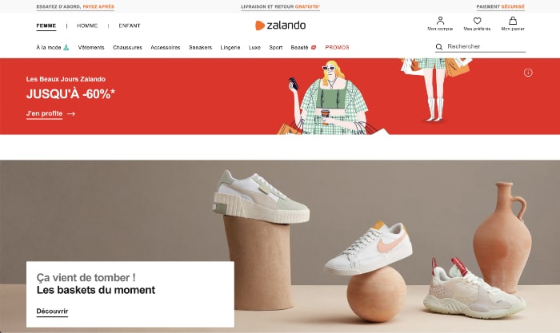Viewport: 560px width, 333px height.
Task: Click the info icon on red banner
Action: coord(528,73)
